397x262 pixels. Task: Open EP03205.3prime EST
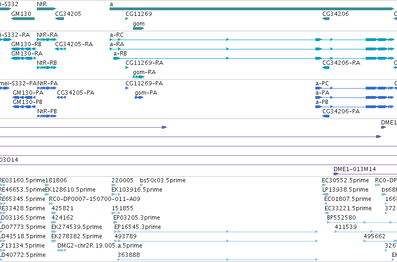115,222
